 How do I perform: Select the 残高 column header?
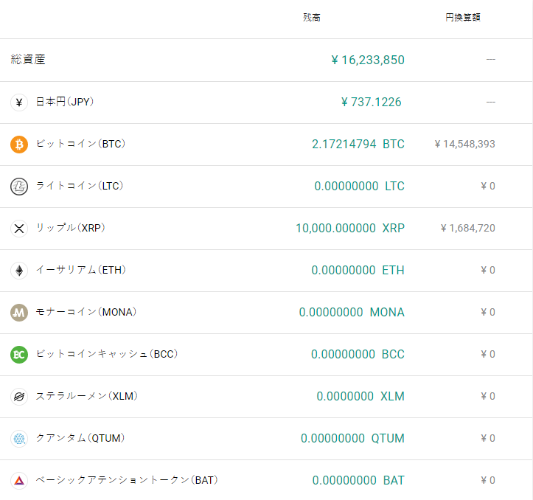(312, 18)
